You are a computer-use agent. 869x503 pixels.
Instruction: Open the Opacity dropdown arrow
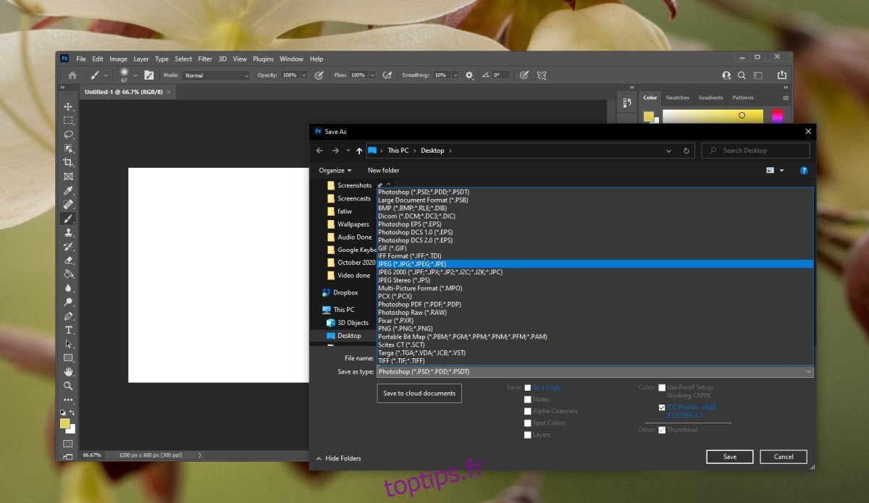[x=304, y=75]
